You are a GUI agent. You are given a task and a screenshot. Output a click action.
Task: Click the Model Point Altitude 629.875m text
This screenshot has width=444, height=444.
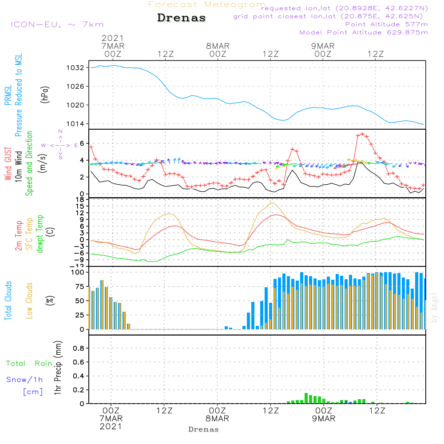click(364, 32)
